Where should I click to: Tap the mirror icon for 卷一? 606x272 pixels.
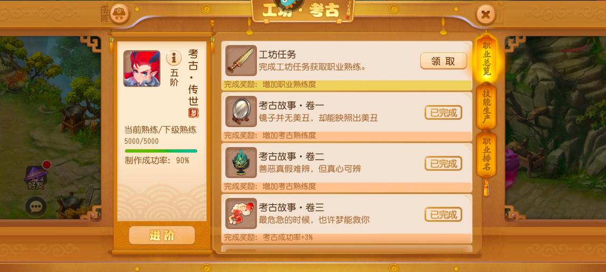(x=241, y=112)
